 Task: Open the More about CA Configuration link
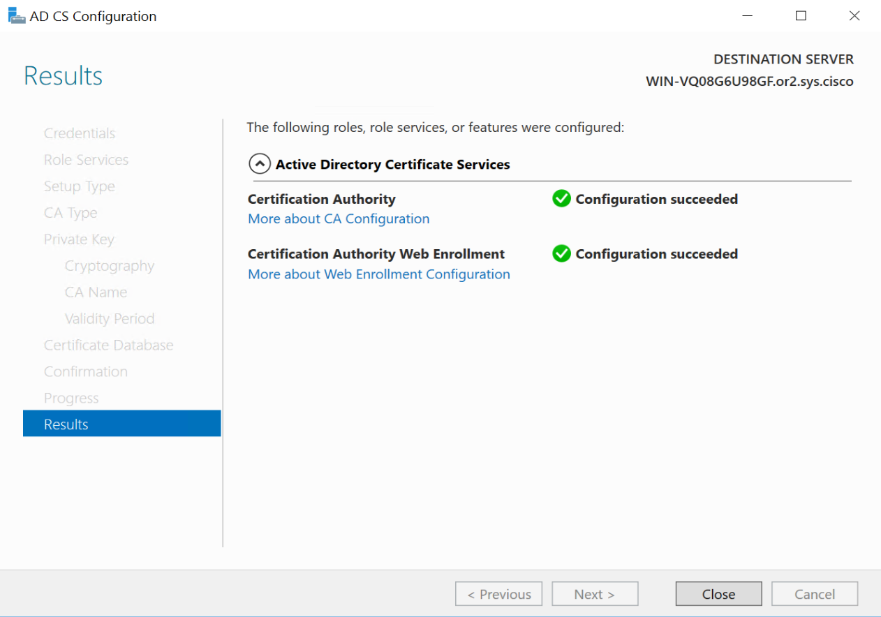(339, 219)
